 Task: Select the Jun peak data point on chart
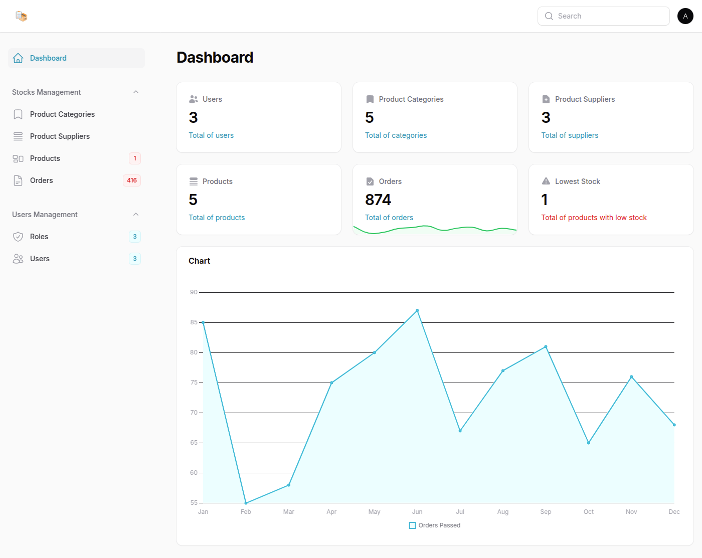click(x=417, y=311)
